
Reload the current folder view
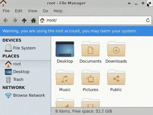tap(148, 20)
